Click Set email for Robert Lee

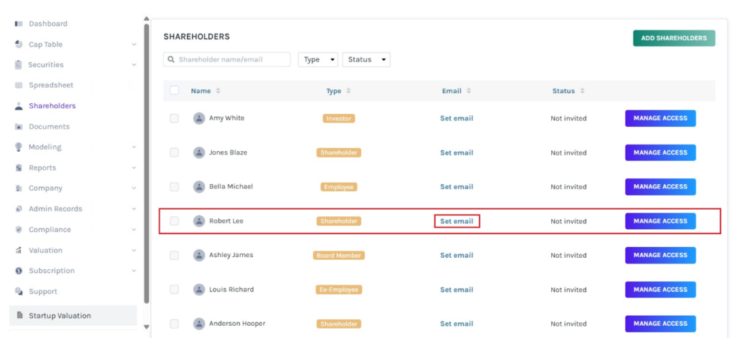[457, 221]
